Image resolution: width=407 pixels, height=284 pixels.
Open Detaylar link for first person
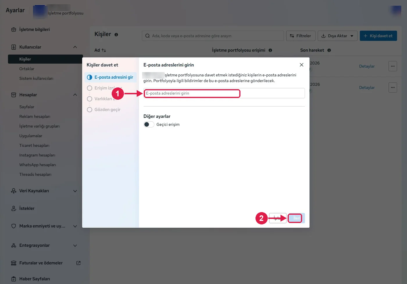tap(367, 66)
